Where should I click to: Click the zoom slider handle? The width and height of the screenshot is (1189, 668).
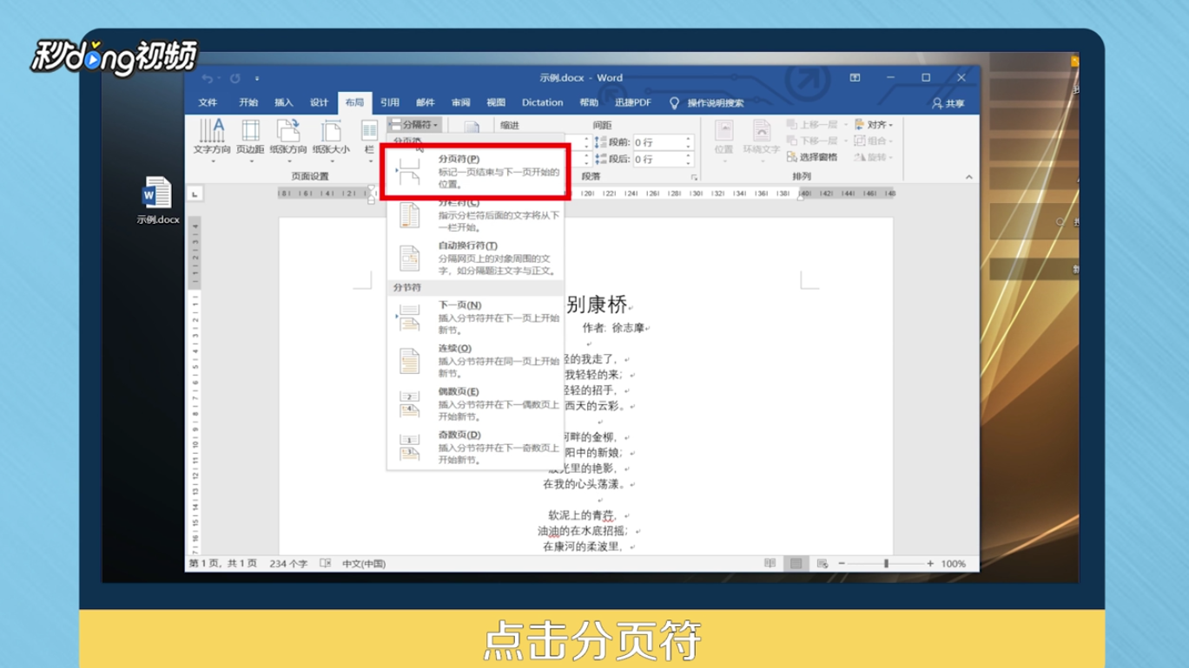pos(886,564)
